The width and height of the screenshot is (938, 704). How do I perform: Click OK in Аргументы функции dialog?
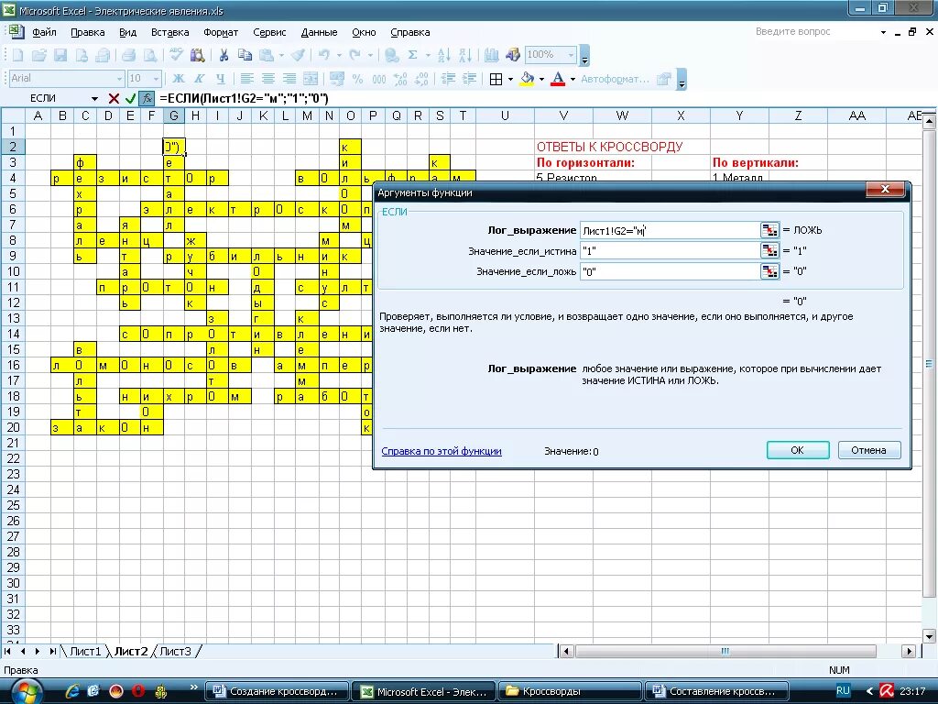coord(798,450)
